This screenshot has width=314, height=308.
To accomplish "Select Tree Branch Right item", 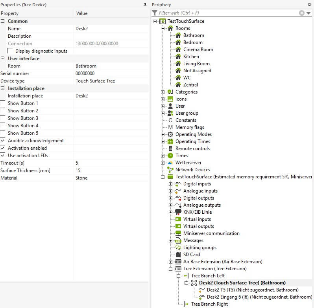I will (x=209, y=304).
